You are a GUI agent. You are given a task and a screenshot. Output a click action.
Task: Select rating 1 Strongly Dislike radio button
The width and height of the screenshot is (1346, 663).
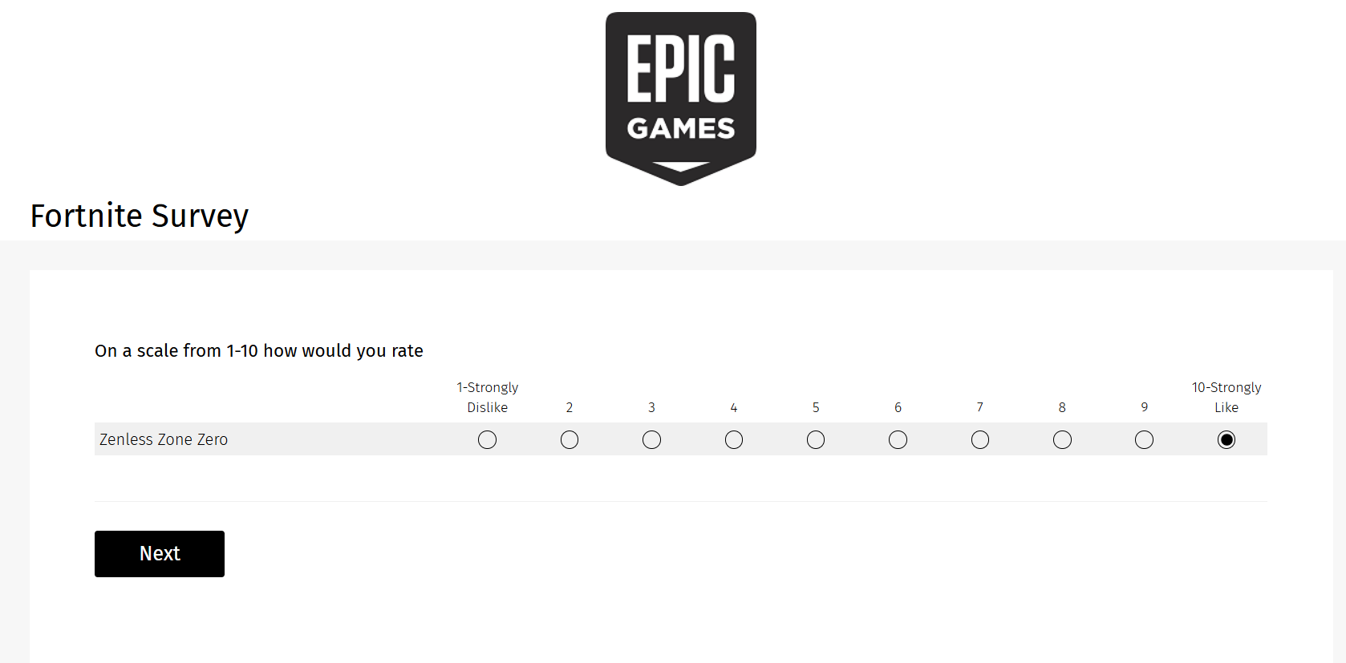pyautogui.click(x=487, y=439)
